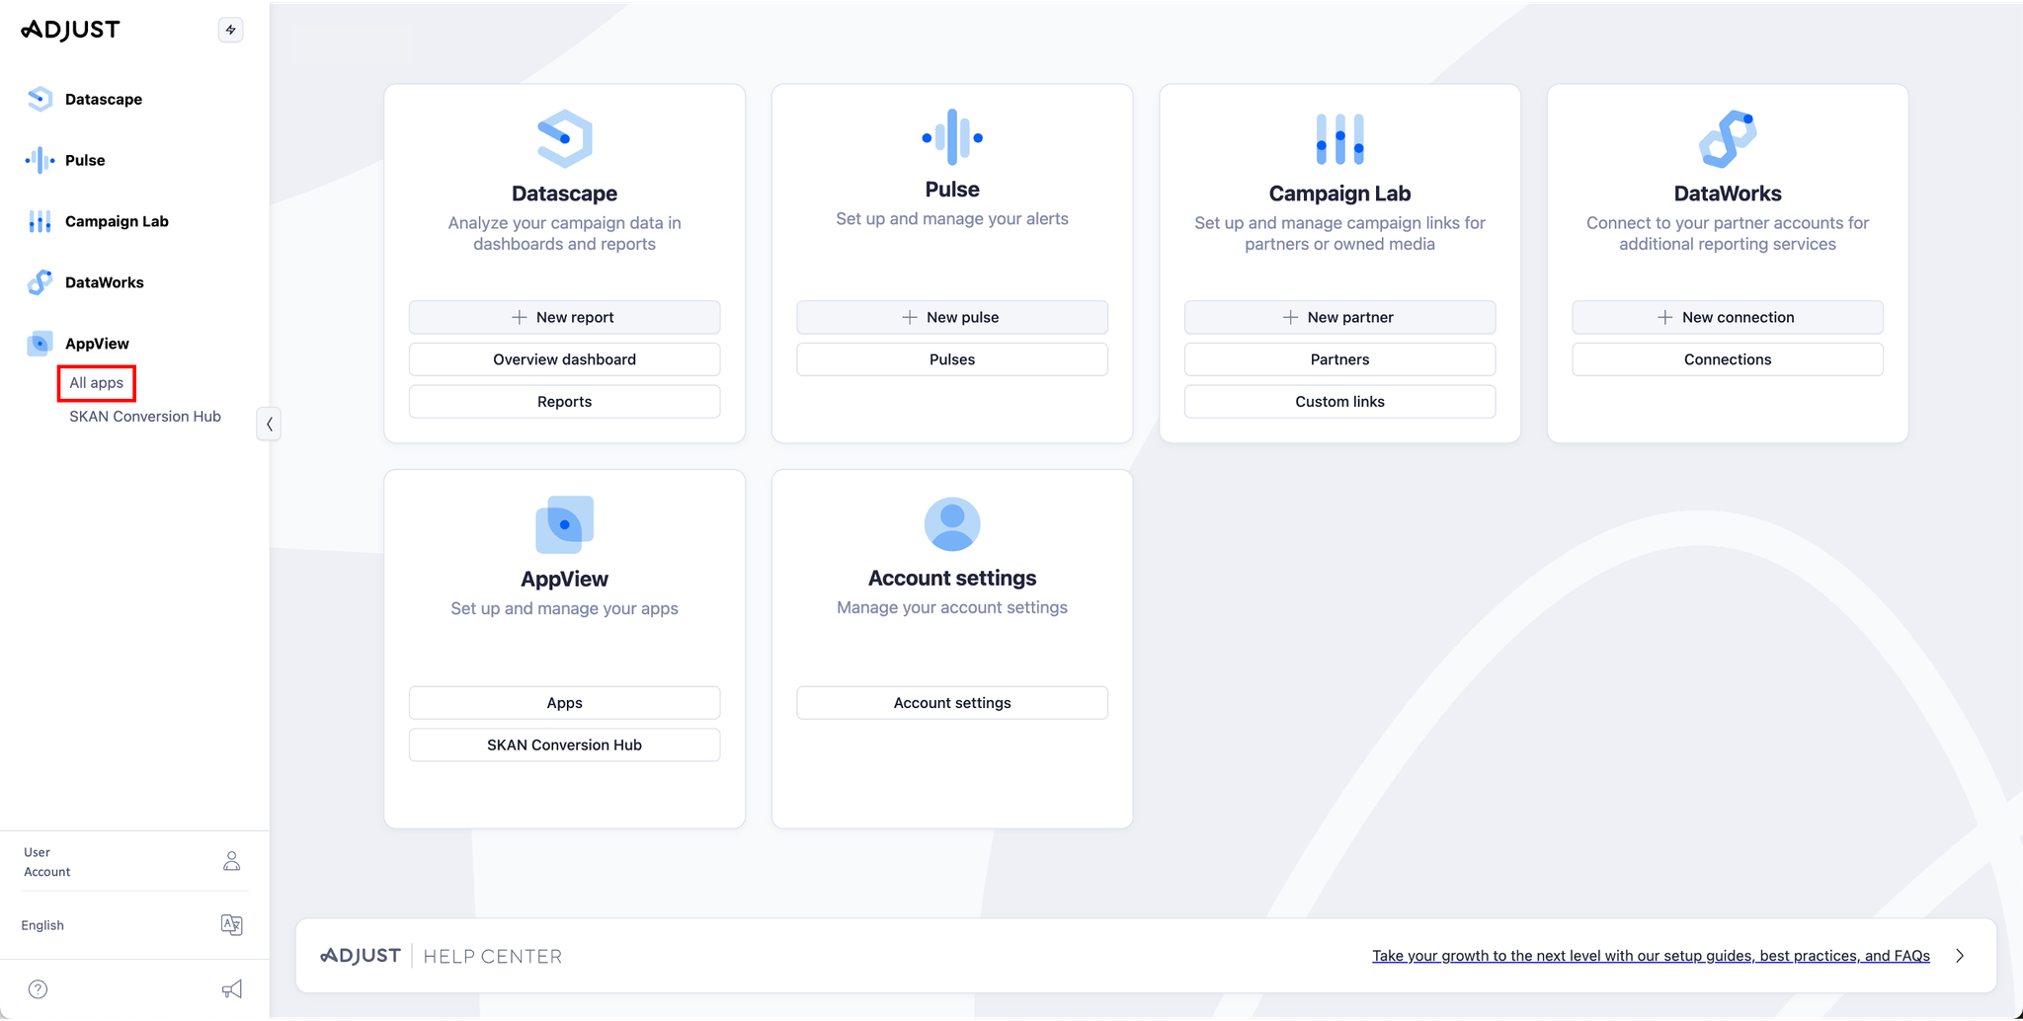The height and width of the screenshot is (1021, 2023).
Task: Click the large Datascape card icon
Action: [x=564, y=138]
